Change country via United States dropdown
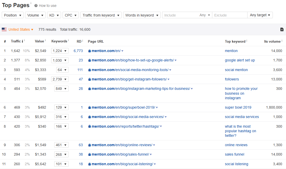Viewport: 286px width, 169px height. pos(21,29)
